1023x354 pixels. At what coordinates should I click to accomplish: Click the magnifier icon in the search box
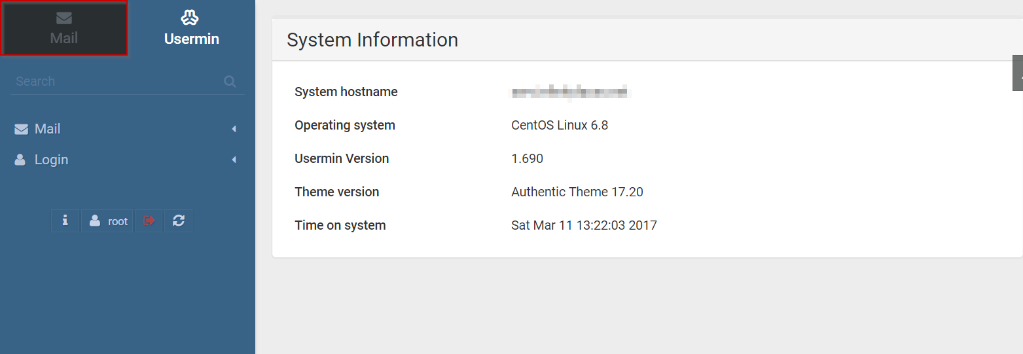click(x=230, y=82)
